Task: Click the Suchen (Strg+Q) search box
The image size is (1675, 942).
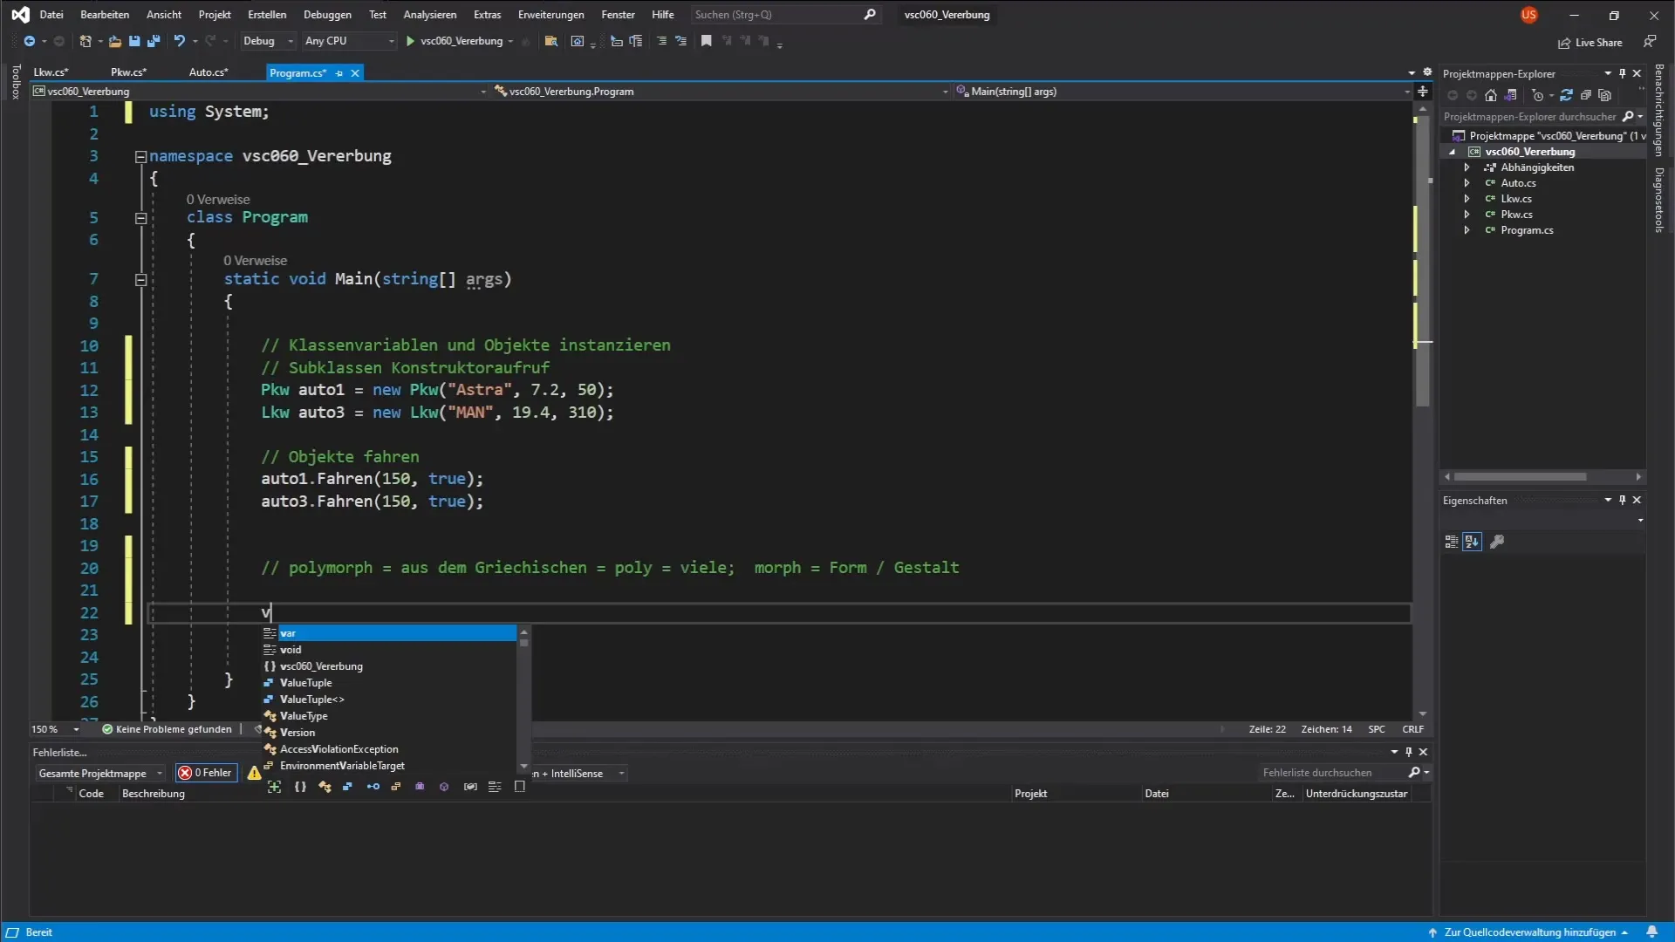Action: pos(784,15)
